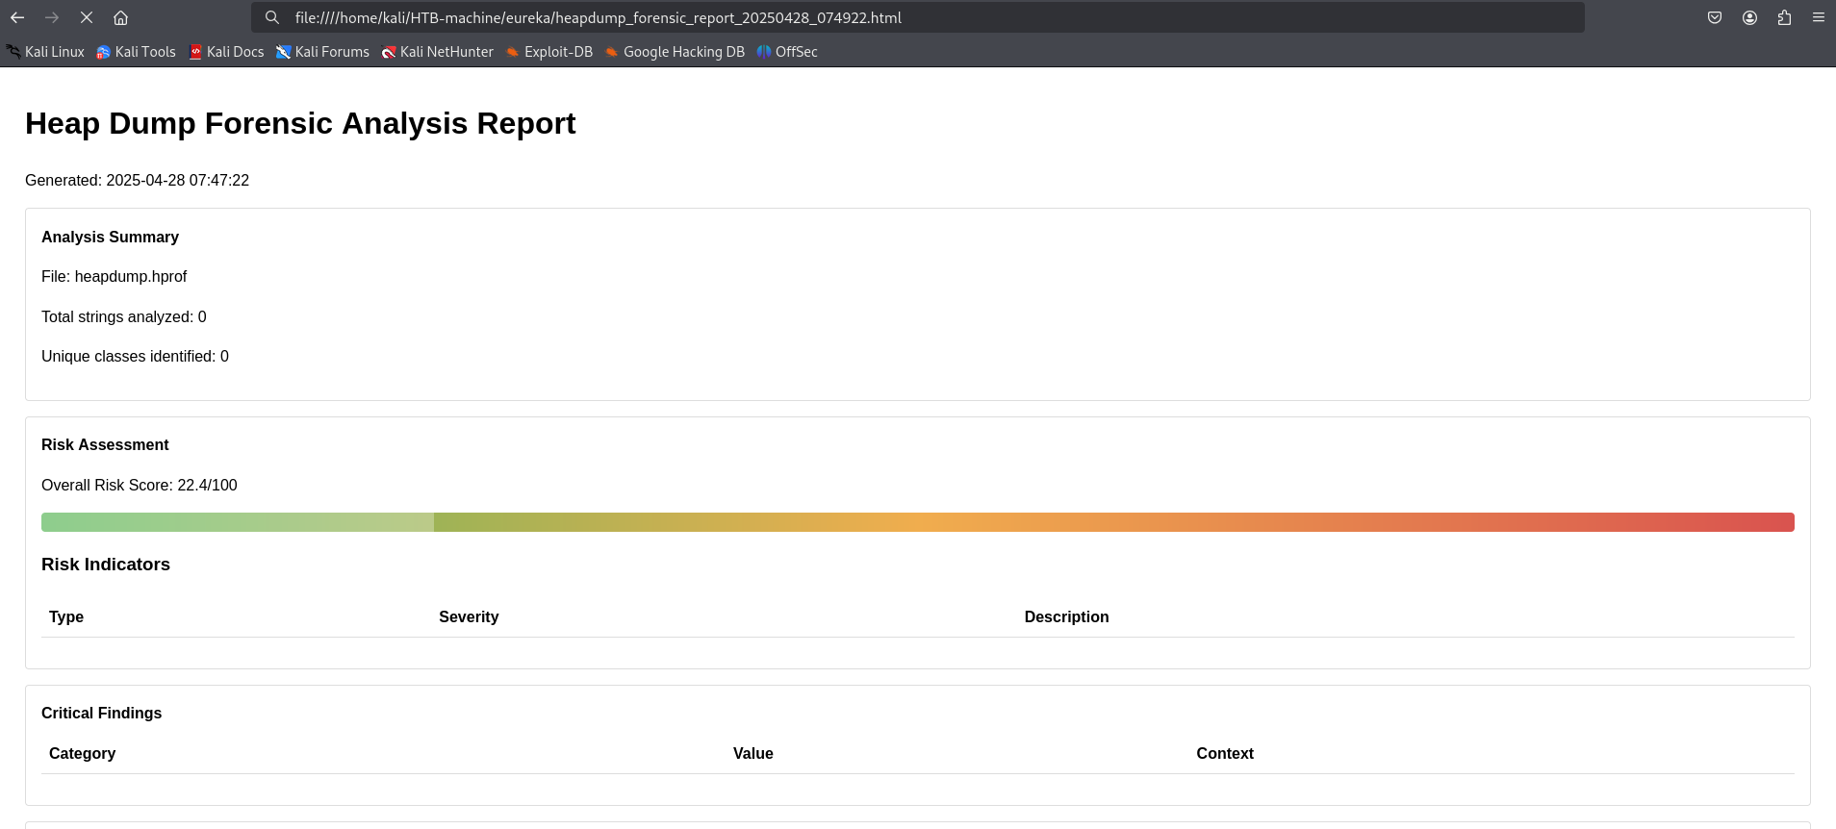
Task: Click the risk score gradient bar
Action: (x=917, y=522)
